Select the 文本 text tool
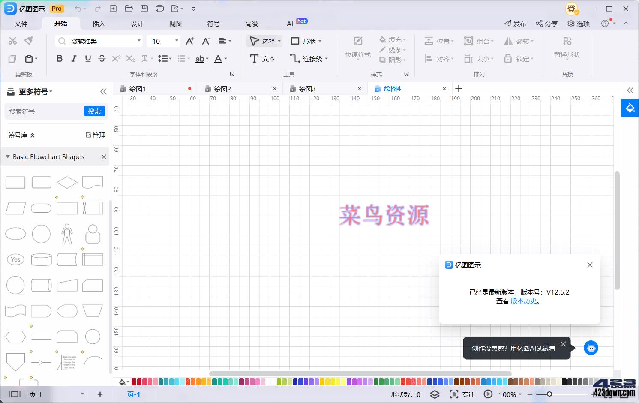This screenshot has height=403, width=639. (263, 59)
